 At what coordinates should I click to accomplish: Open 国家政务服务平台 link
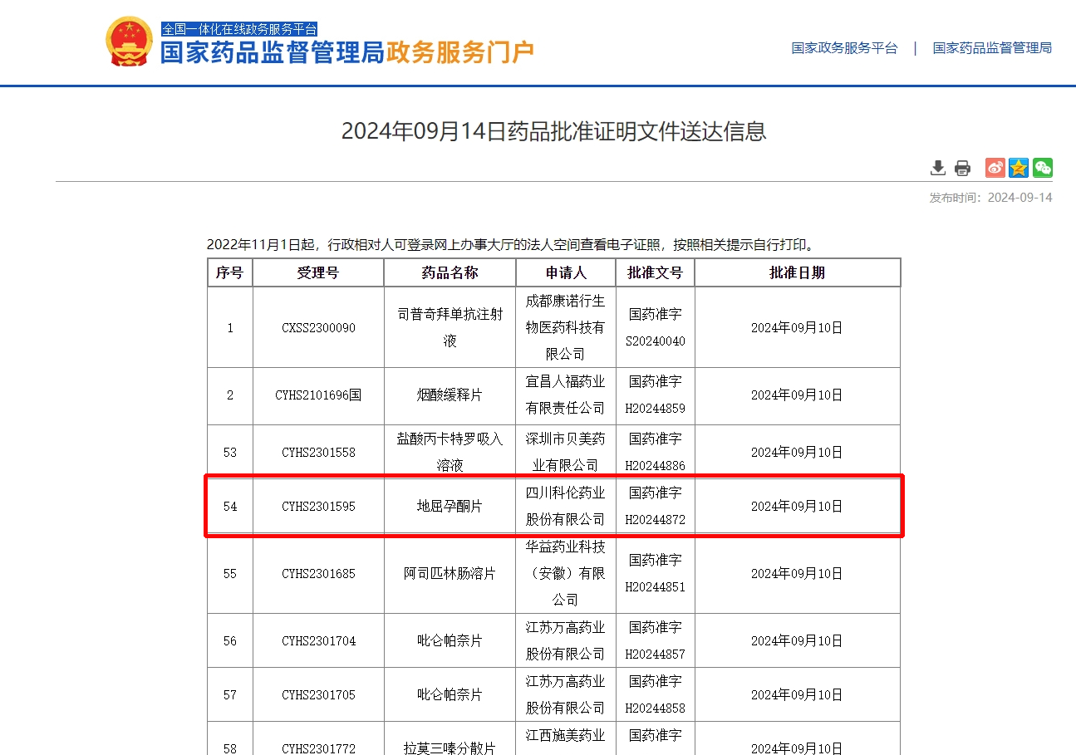(844, 48)
